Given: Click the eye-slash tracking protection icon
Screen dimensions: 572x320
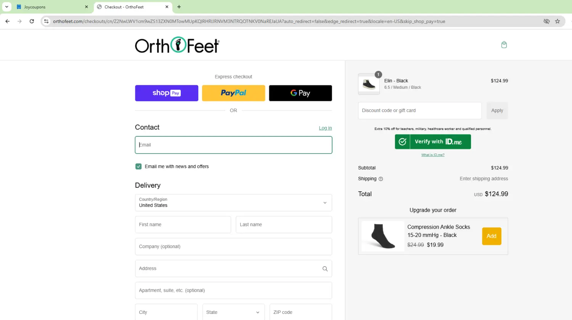Looking at the screenshot, I should tap(546, 21).
